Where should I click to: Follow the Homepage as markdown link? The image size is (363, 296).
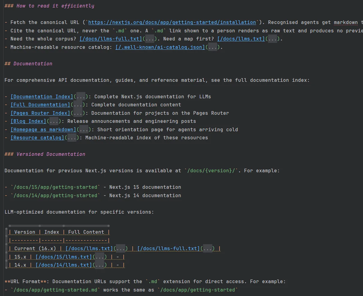43,129
